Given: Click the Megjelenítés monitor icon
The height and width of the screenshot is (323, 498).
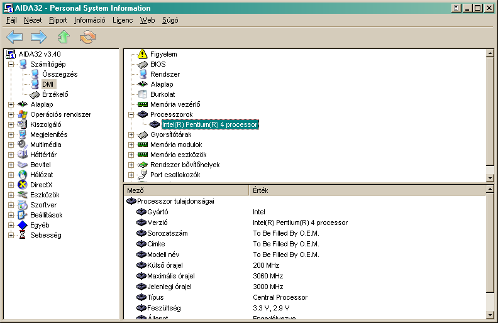Looking at the screenshot, I should (x=23, y=134).
